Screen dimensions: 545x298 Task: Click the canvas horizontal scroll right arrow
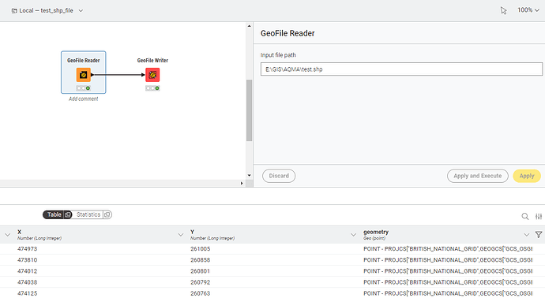click(242, 183)
